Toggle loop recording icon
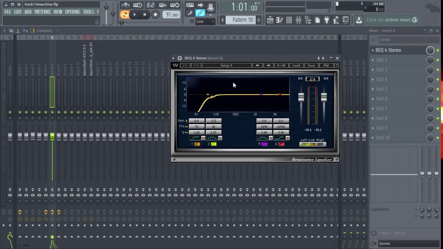 pyautogui.click(x=175, y=5)
